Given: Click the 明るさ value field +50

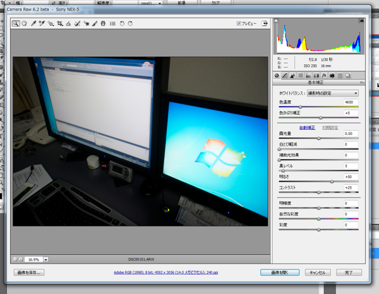Looking at the screenshot, I should (351, 177).
